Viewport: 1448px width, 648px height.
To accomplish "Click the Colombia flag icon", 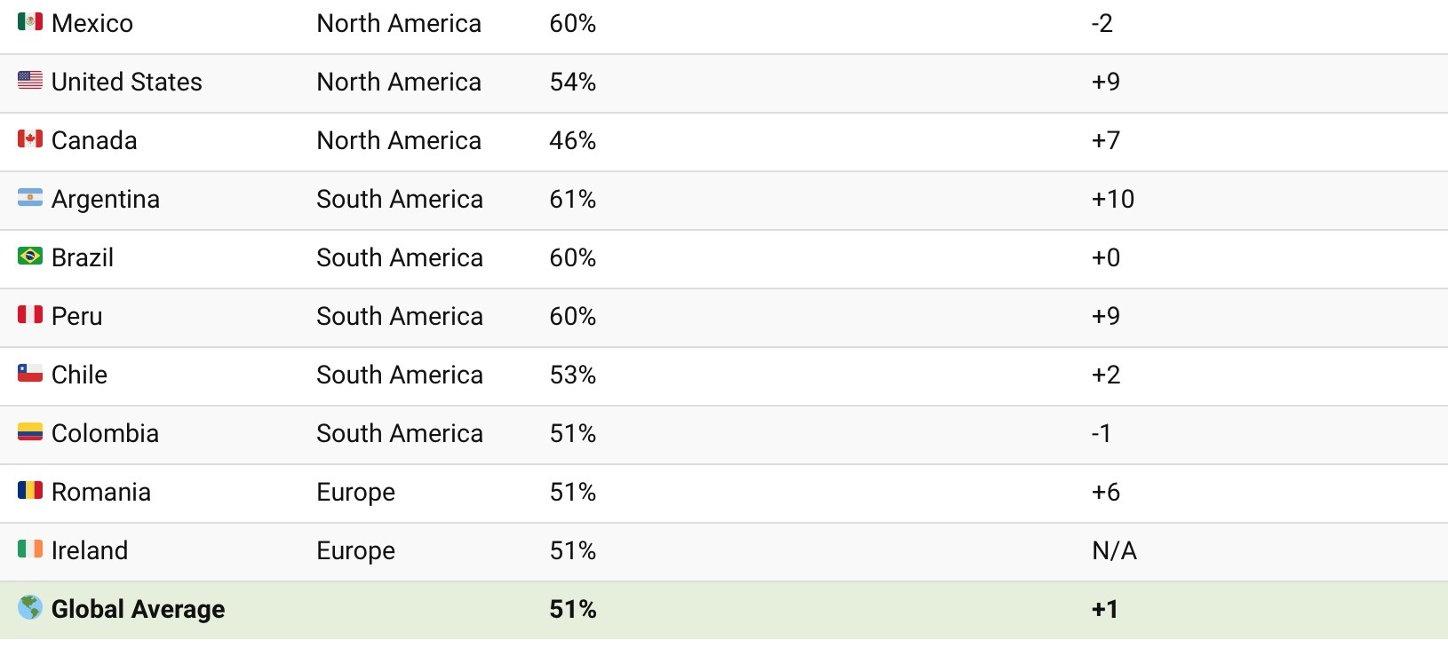I will tap(30, 431).
